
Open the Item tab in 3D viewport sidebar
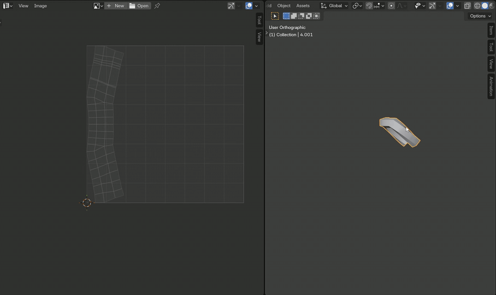point(491,30)
